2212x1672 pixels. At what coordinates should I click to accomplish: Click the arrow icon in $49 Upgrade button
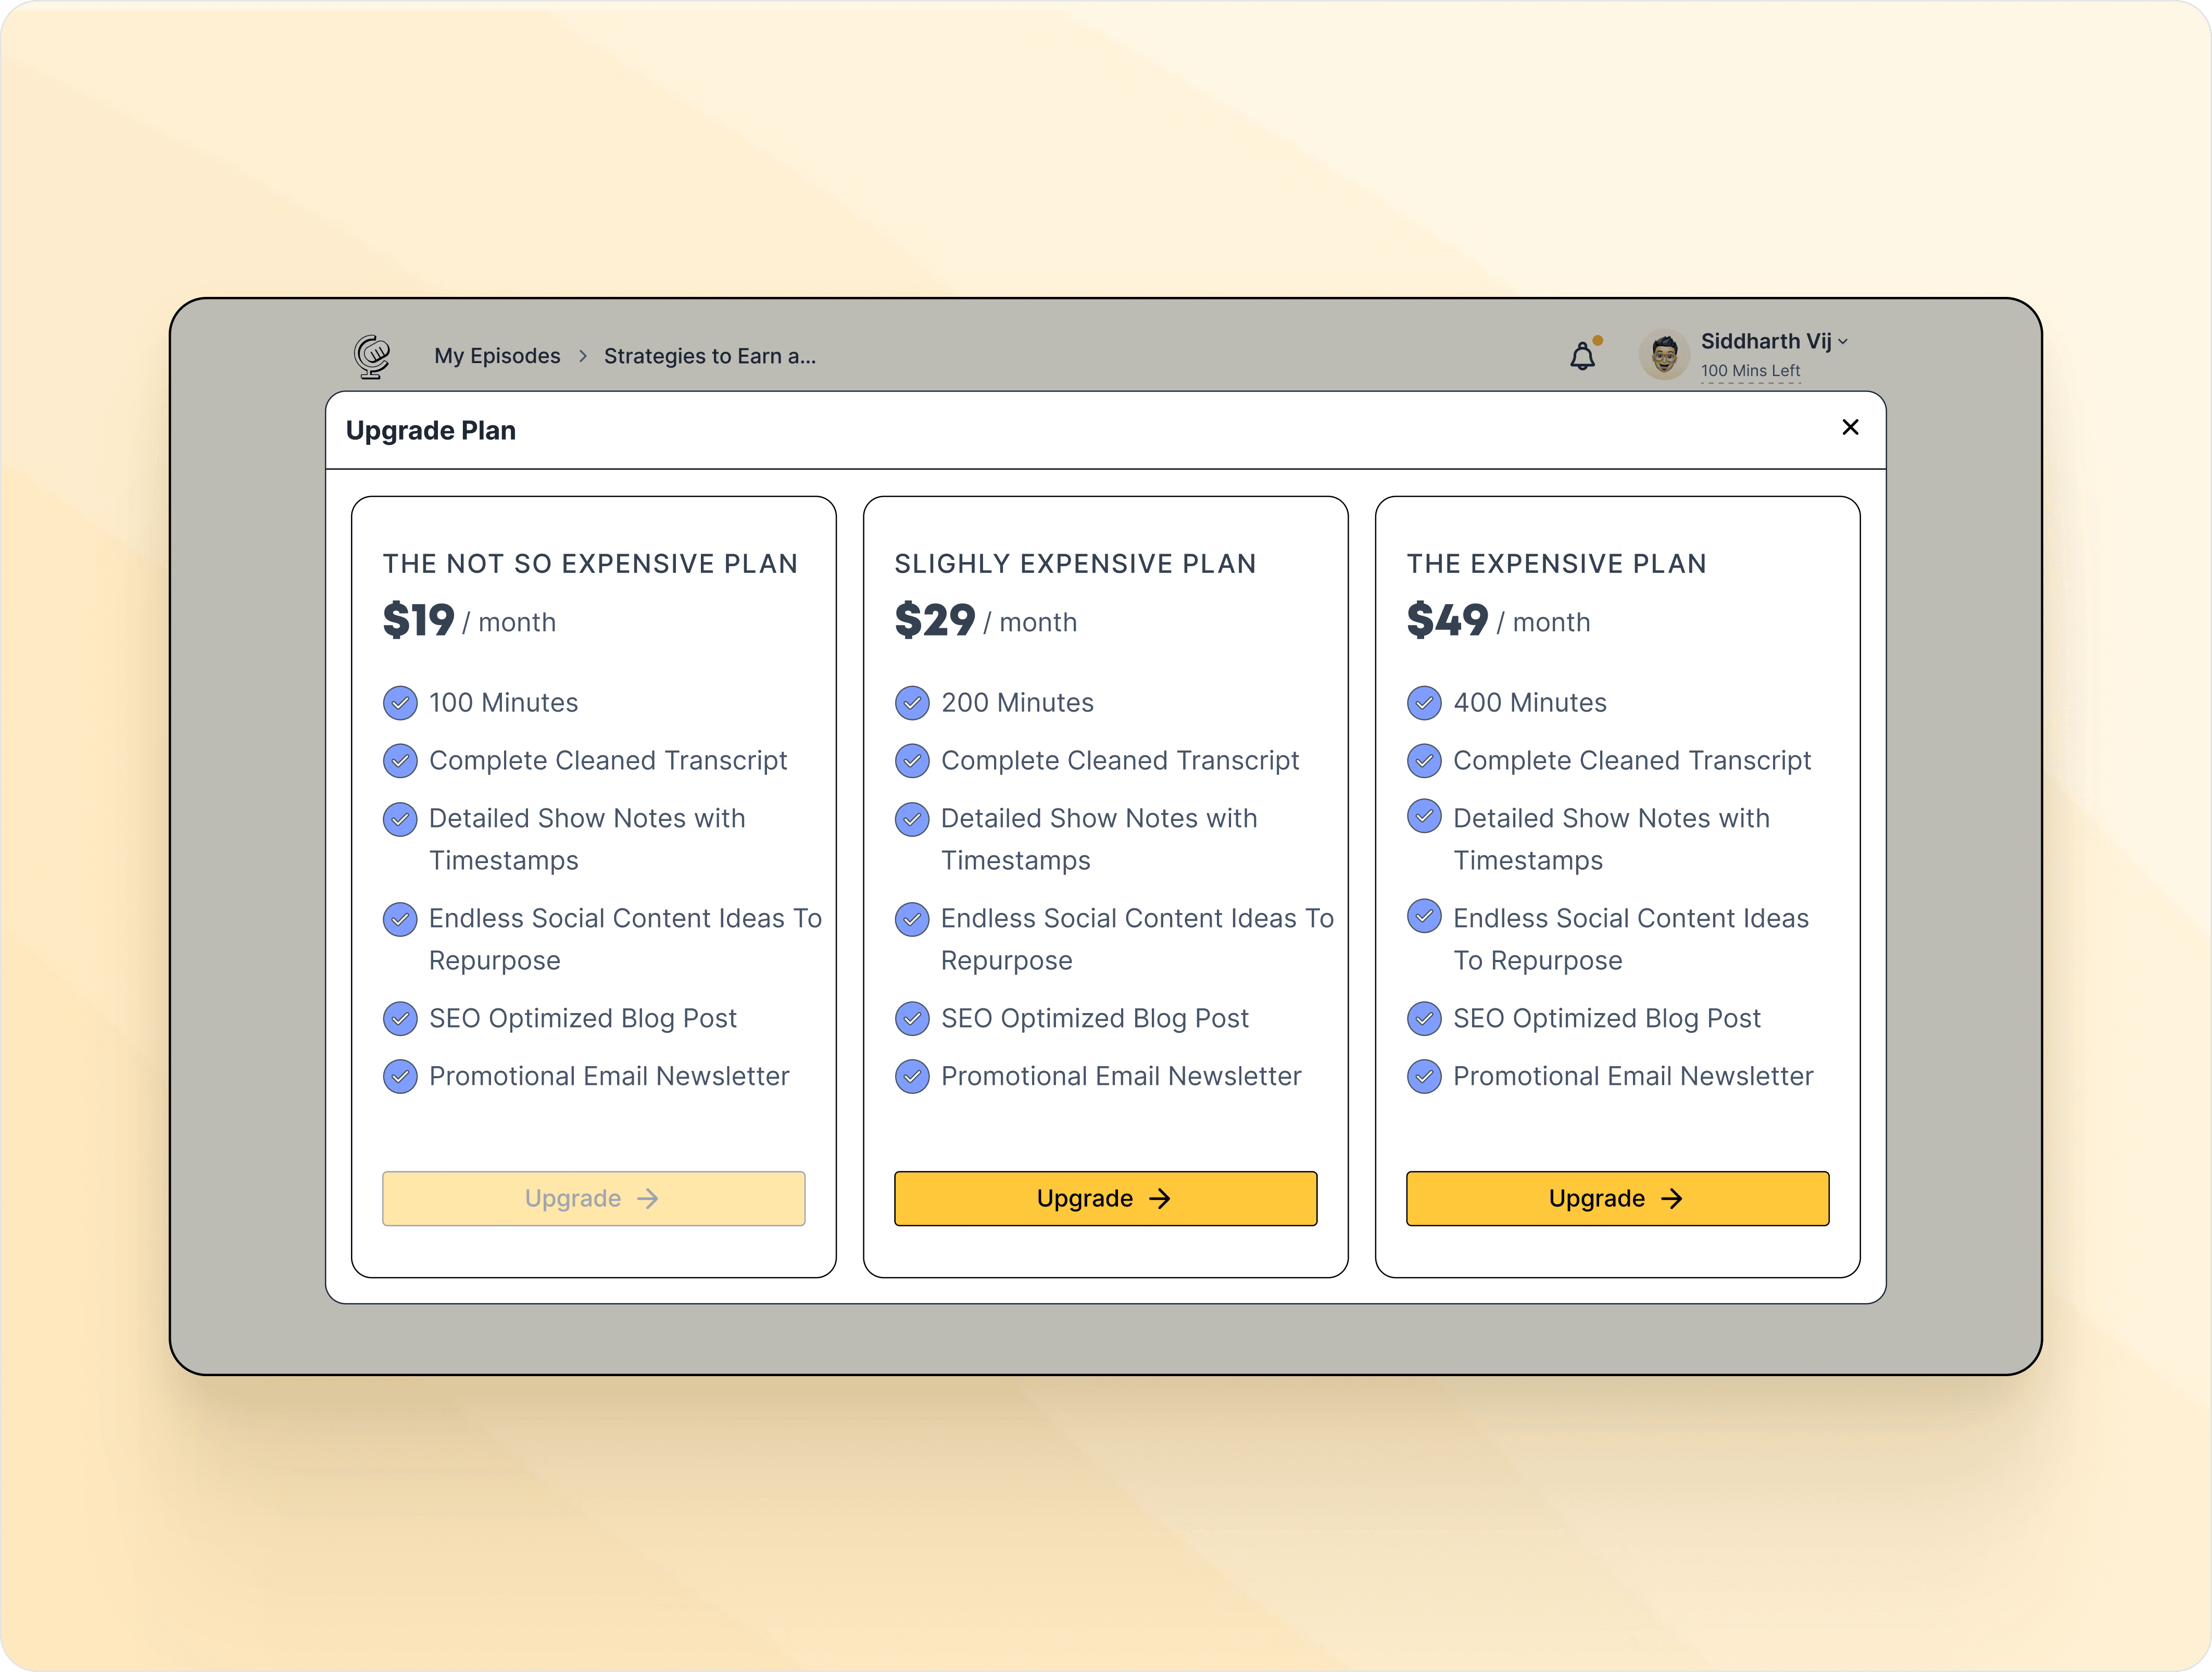[x=1672, y=1197]
